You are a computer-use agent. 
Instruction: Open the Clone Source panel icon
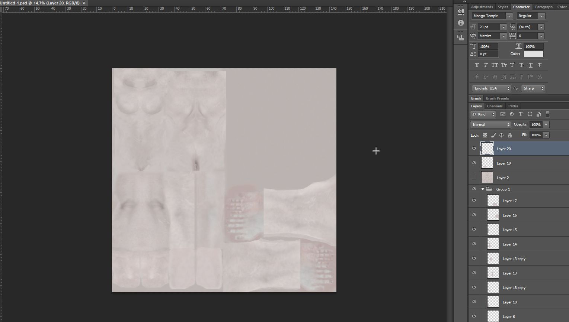pyautogui.click(x=461, y=37)
